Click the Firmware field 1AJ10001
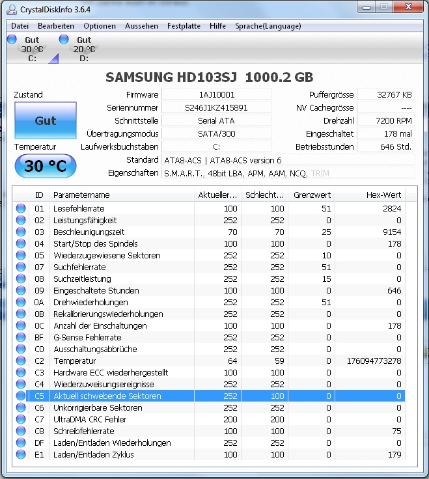Image resolution: width=429 pixels, height=479 pixels. click(x=217, y=95)
